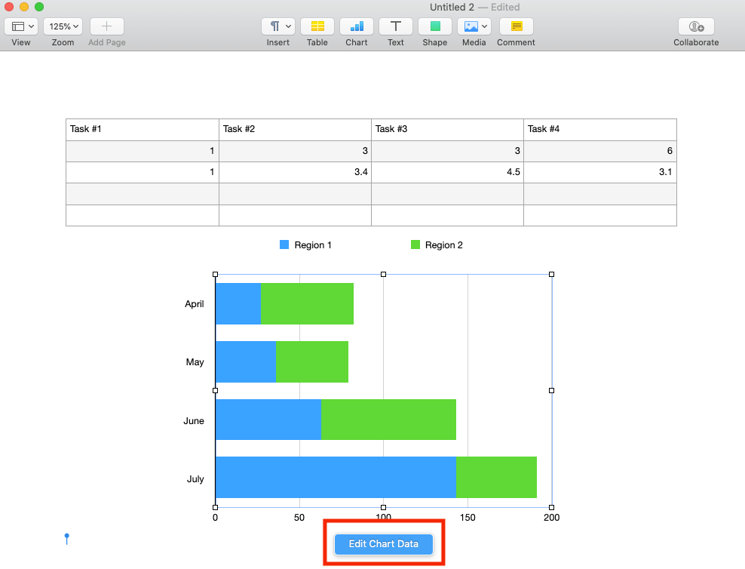The height and width of the screenshot is (569, 745).
Task: Select the cell containing 4.5
Action: (448, 172)
